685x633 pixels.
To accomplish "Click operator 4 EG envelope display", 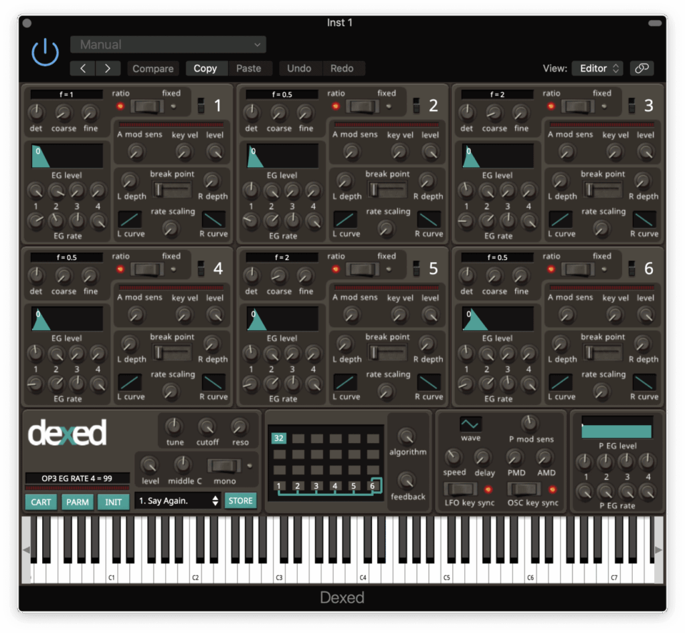I will coord(67,319).
